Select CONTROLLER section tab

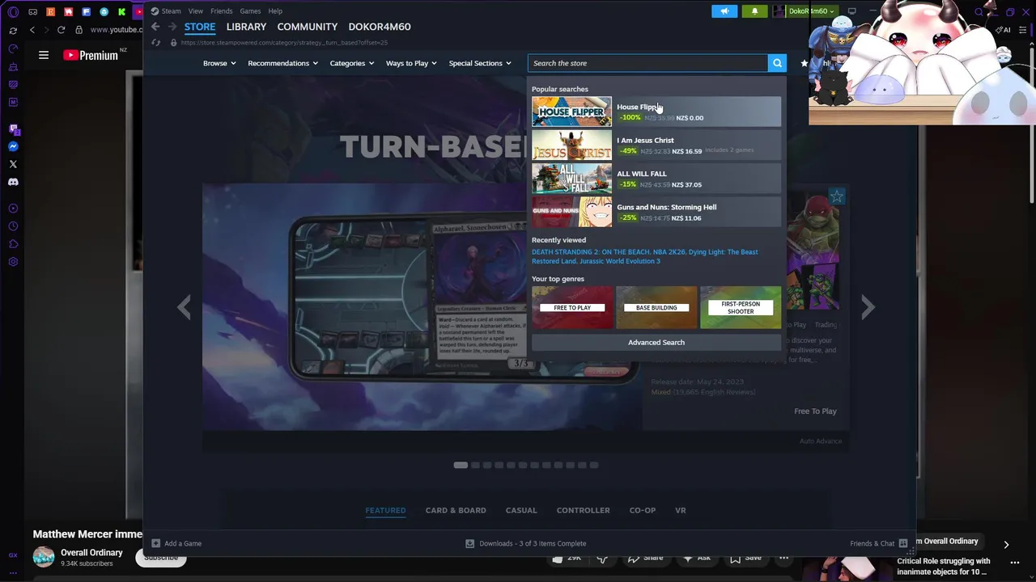click(x=583, y=510)
